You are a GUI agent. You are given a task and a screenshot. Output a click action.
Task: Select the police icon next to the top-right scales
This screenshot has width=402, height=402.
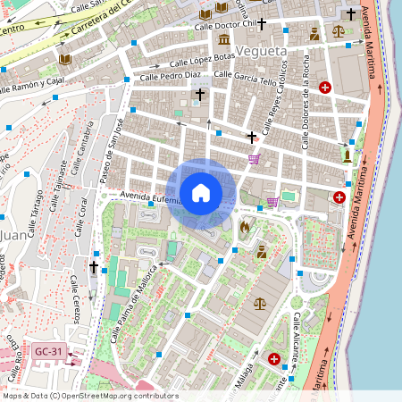click(x=314, y=34)
